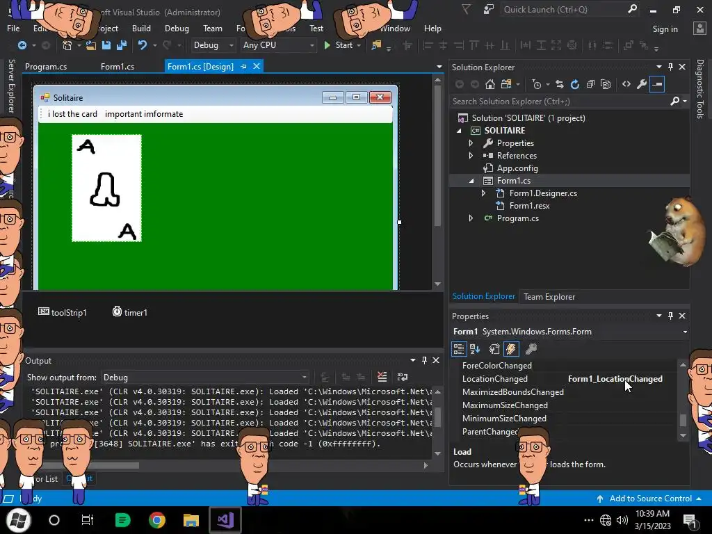712x534 pixels.
Task: Click the 'important imformate' toolstrip button
Action: [144, 114]
